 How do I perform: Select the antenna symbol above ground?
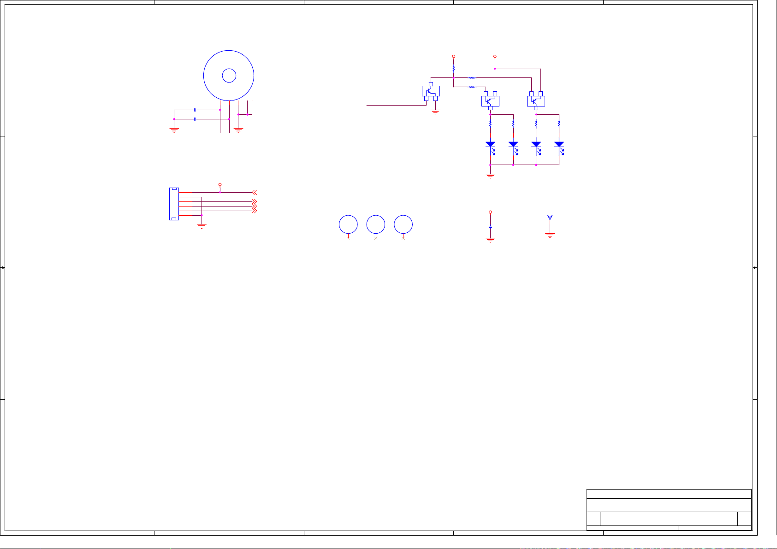pyautogui.click(x=550, y=217)
